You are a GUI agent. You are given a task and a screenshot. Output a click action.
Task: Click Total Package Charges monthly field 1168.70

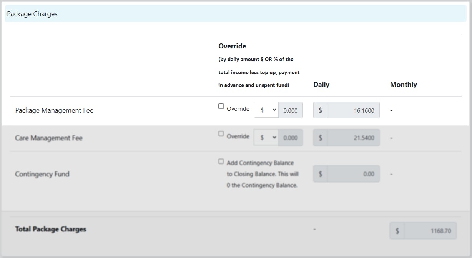[430, 231]
